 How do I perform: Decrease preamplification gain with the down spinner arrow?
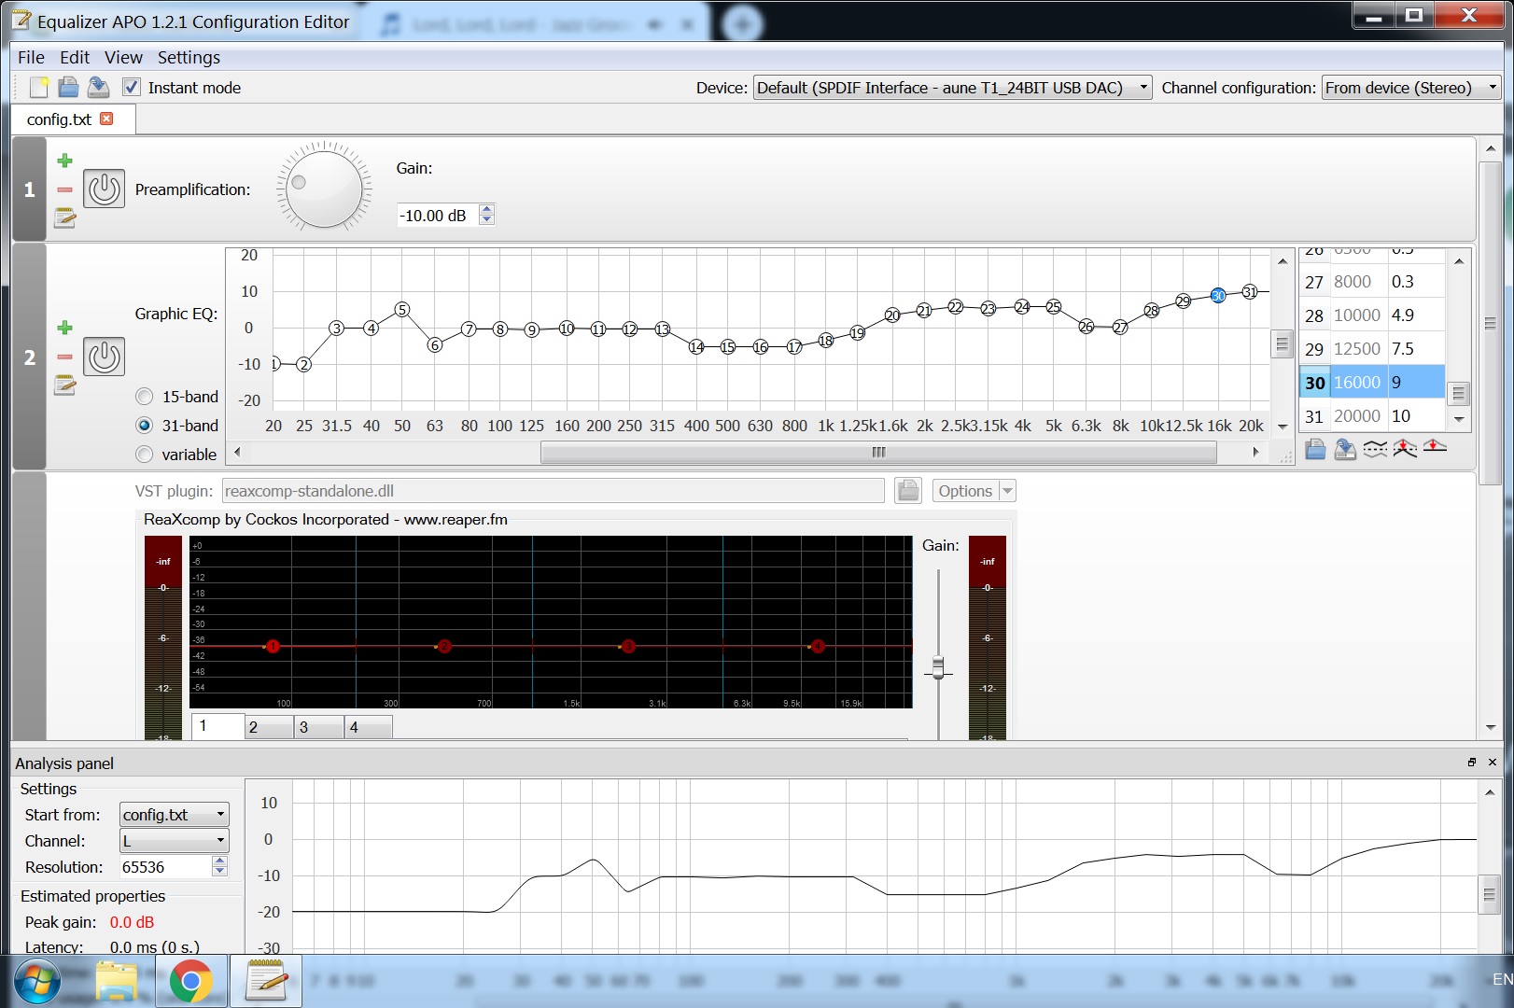point(486,220)
